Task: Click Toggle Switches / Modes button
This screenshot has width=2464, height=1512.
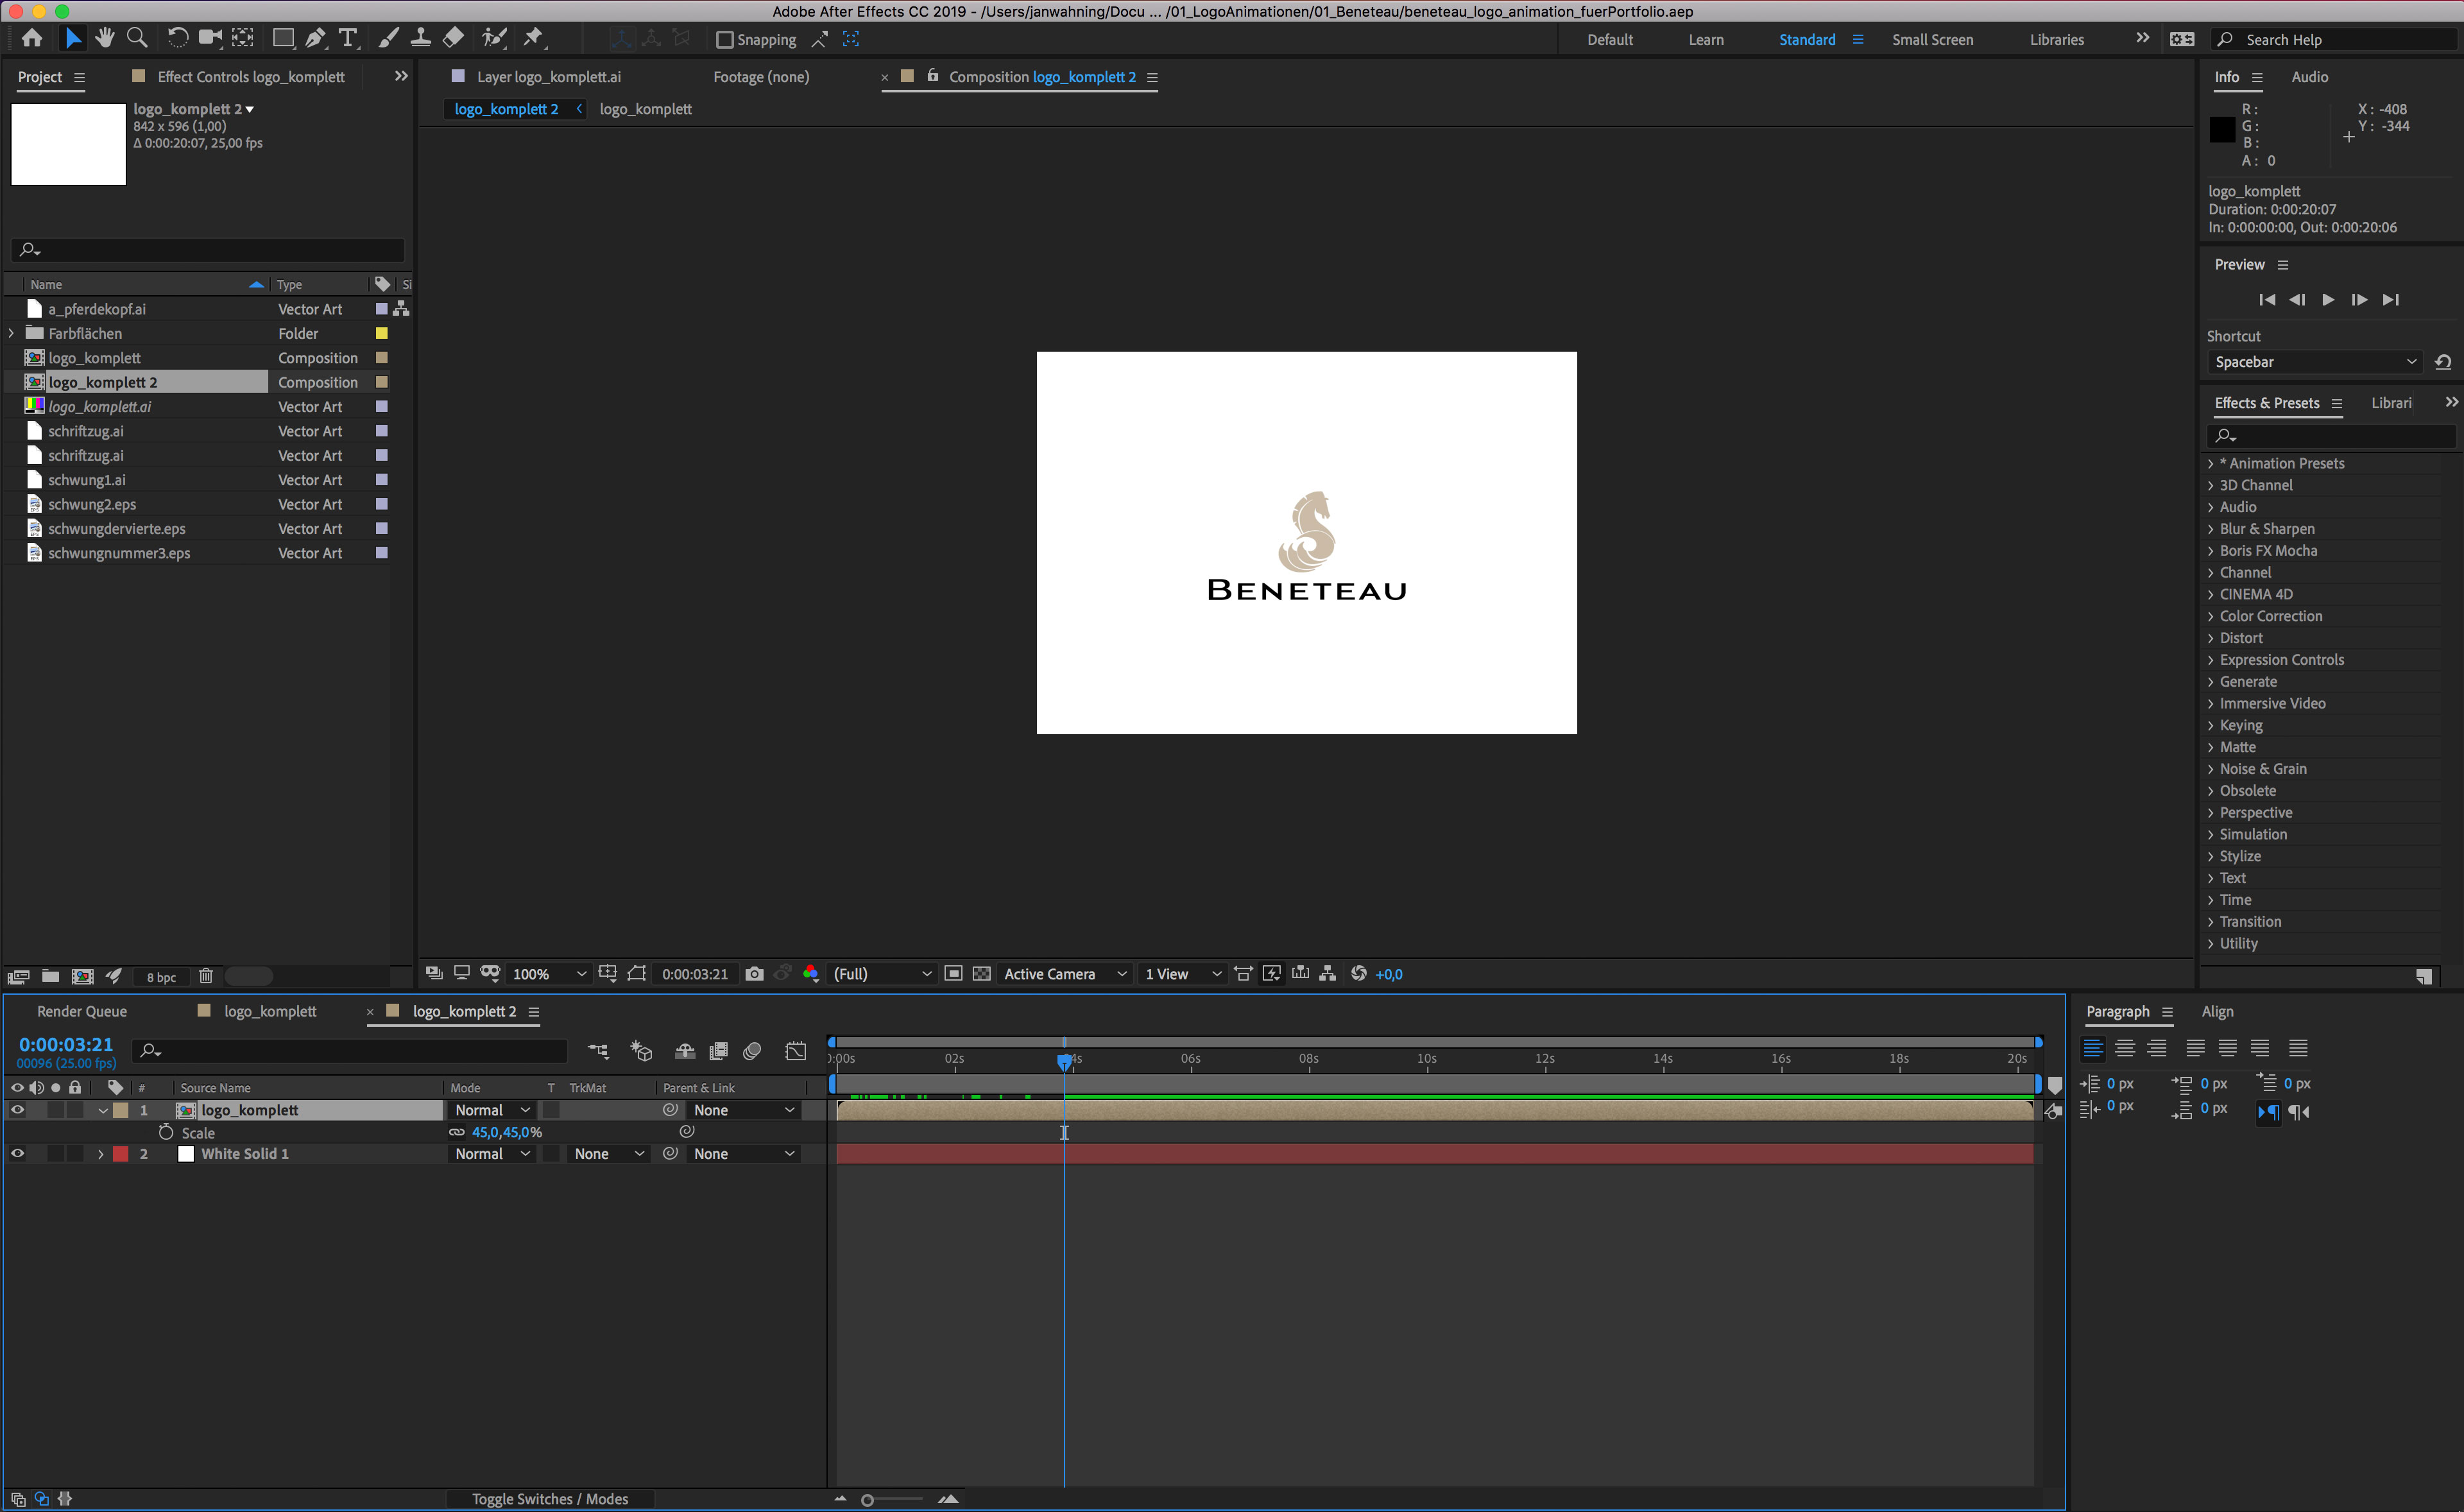Action: point(550,1498)
